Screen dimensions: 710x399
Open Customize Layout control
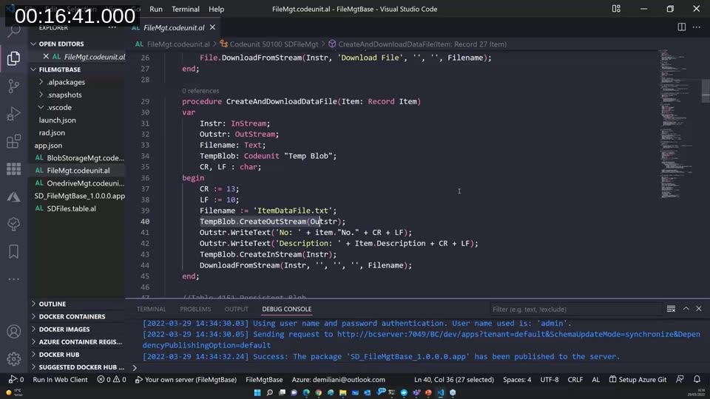point(616,9)
